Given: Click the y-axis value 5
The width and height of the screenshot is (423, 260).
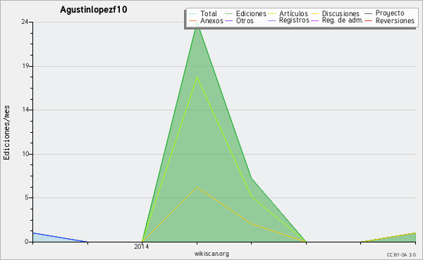Looking at the screenshot, I should (x=27, y=197).
